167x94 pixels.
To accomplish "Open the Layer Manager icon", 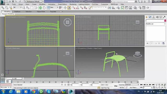I will 118,8.
